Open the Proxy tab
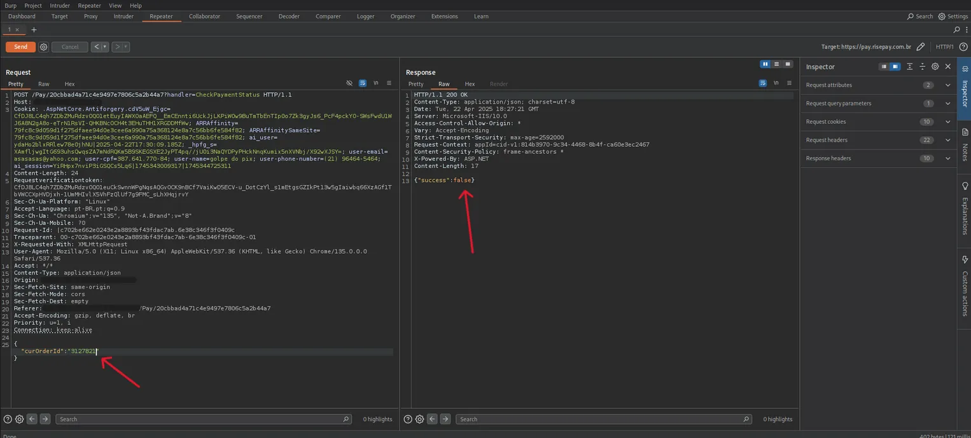971x438 pixels. pos(91,17)
